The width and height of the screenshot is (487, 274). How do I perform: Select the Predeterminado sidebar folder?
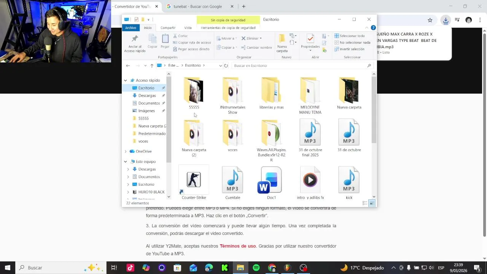[x=152, y=134]
